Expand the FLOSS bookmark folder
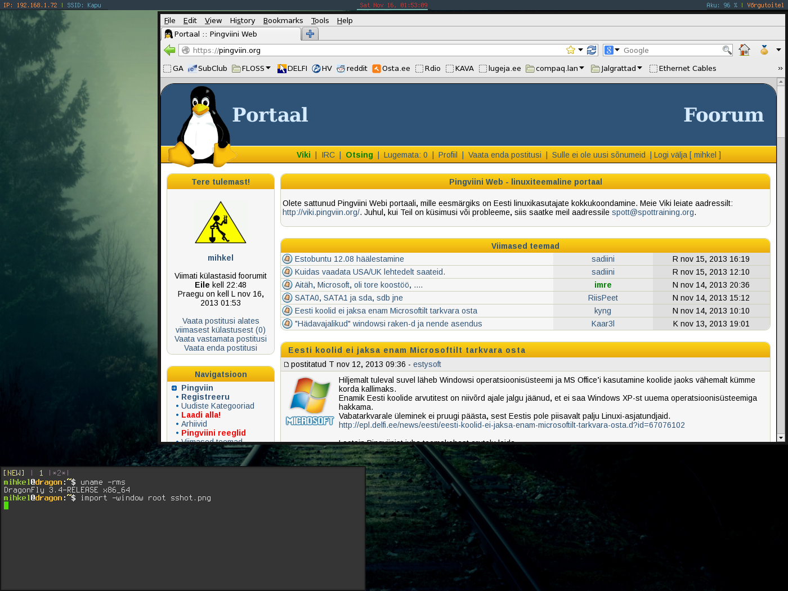Image resolution: width=788 pixels, height=591 pixels. (252, 69)
